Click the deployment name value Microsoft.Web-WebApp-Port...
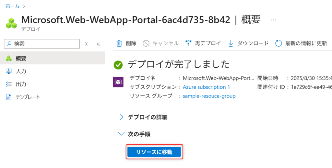 tap(219, 78)
